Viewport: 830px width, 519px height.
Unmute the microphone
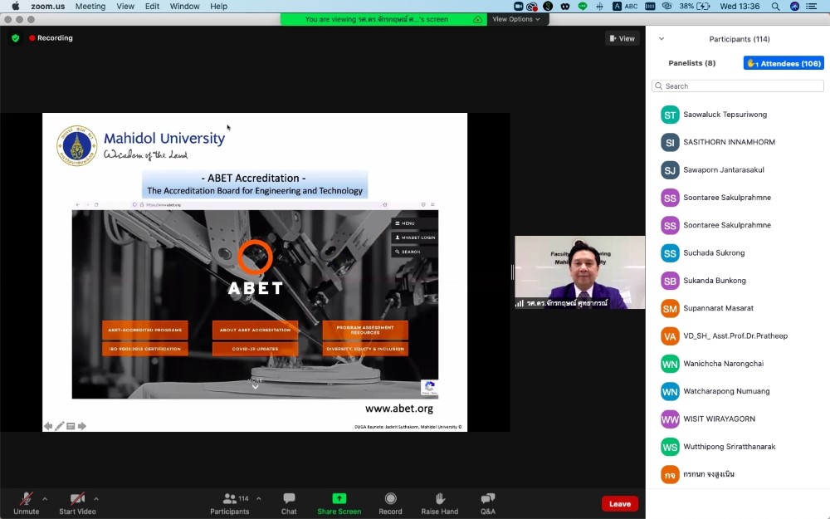[x=26, y=499]
